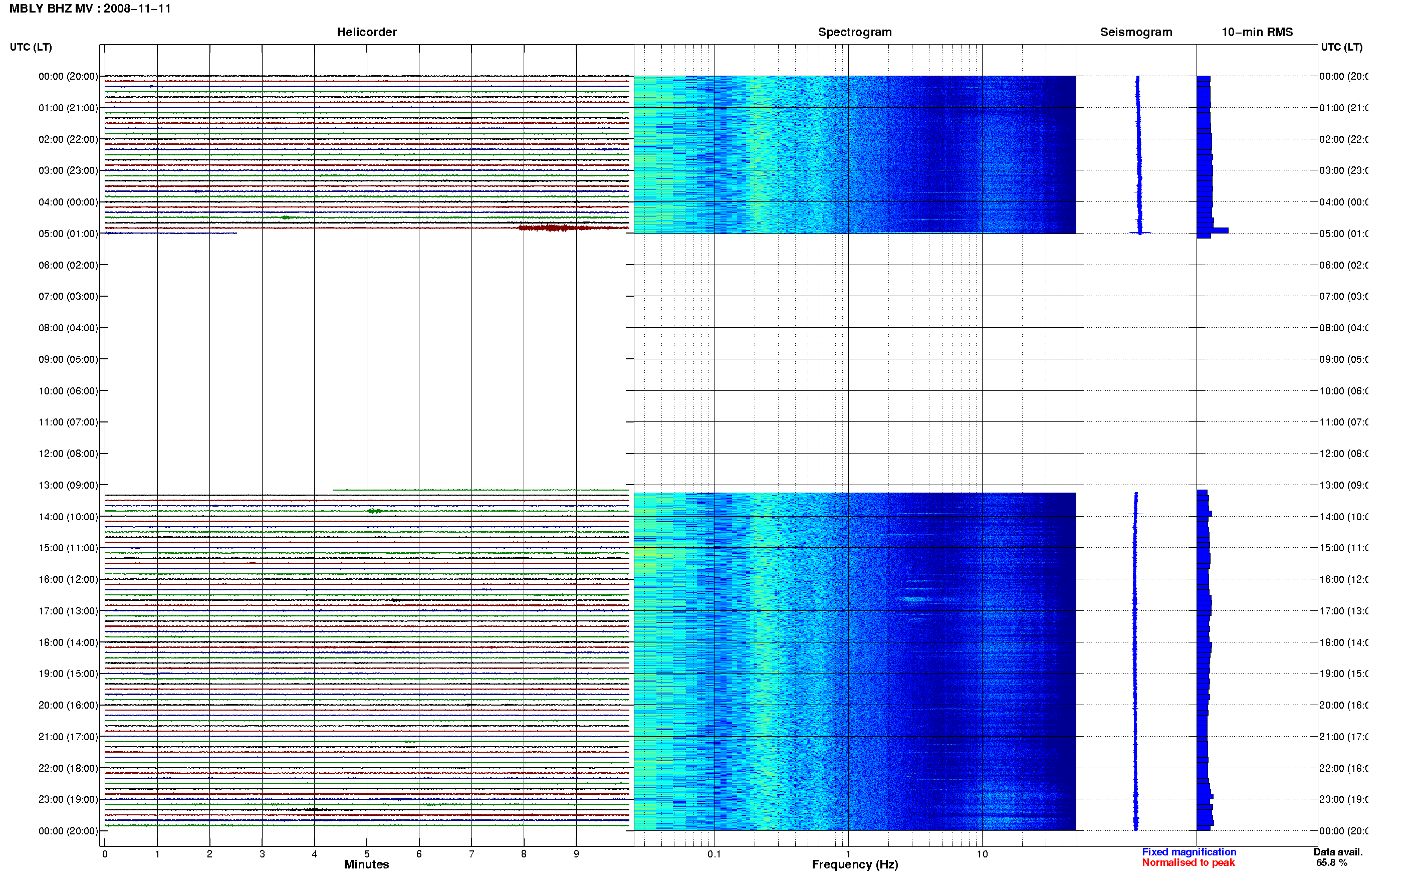Click the left bottom time label '00:00 (20:00)'
The height and width of the screenshot is (891, 1425).
(x=68, y=831)
